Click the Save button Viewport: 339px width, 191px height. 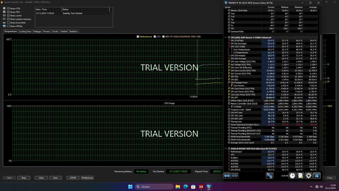(56, 178)
